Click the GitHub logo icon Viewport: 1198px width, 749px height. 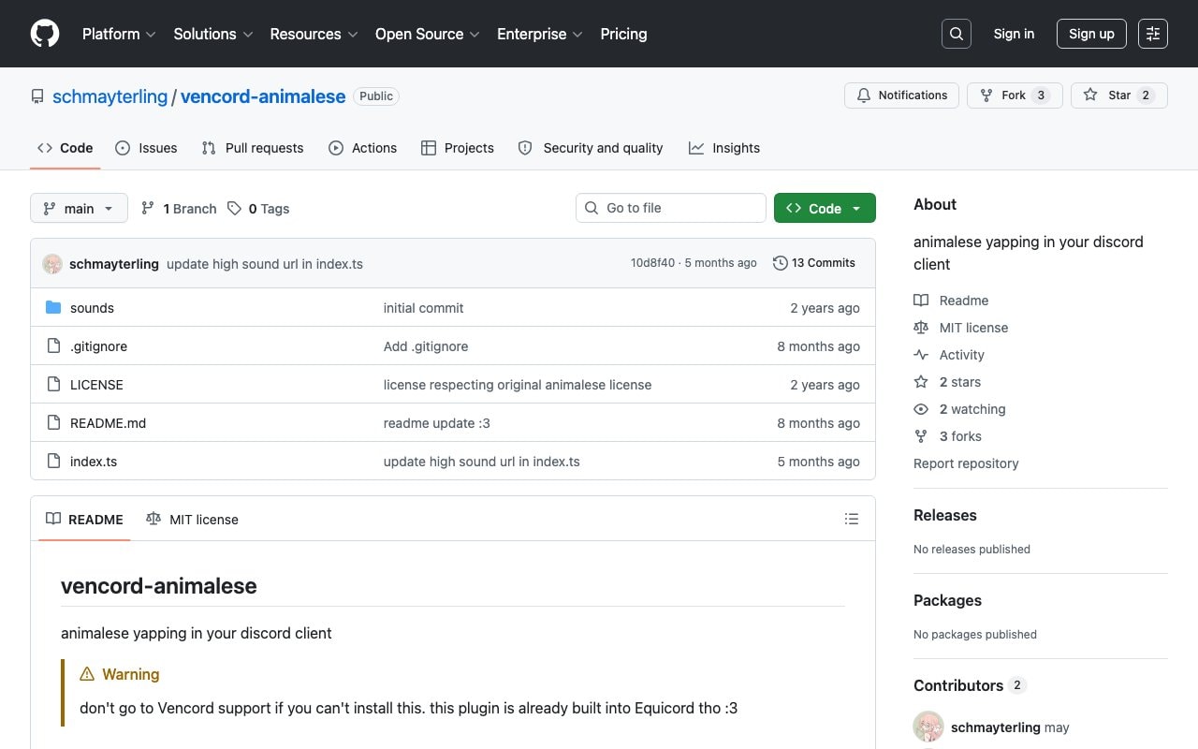(x=45, y=34)
